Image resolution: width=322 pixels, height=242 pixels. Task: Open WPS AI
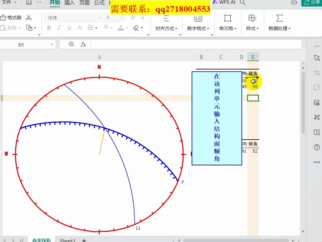[224, 2]
